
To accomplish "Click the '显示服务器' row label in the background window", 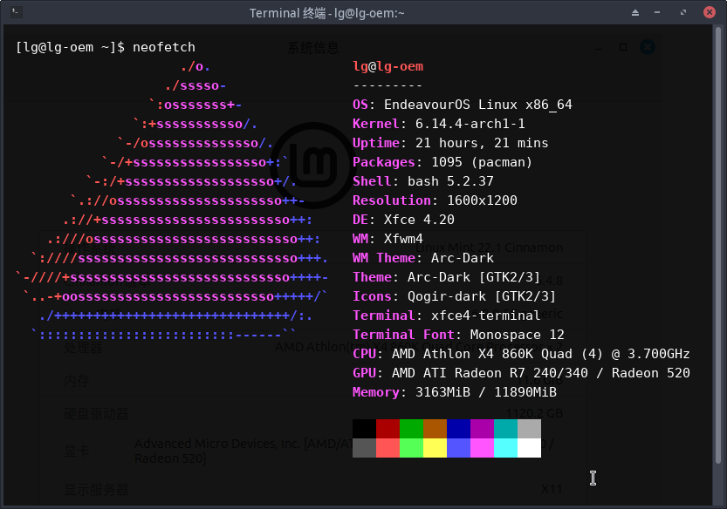I will pyautogui.click(x=96, y=490).
